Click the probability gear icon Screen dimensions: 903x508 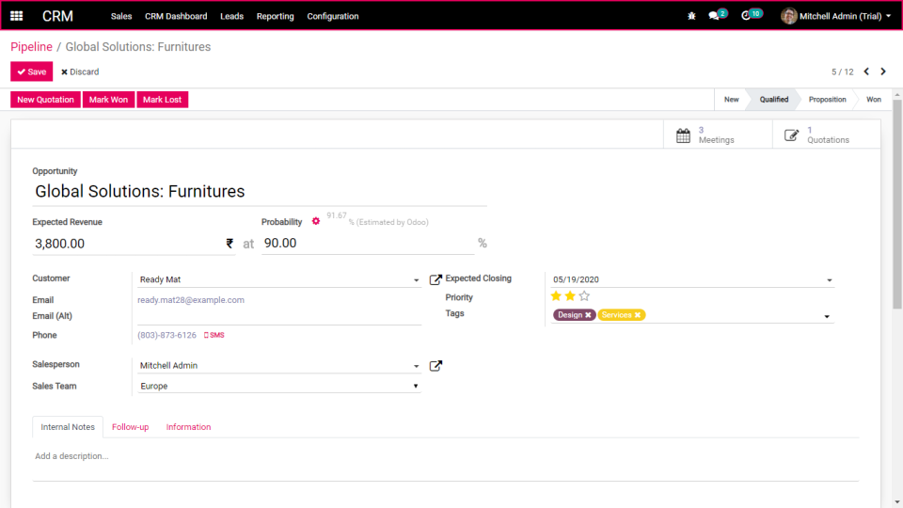[316, 221]
